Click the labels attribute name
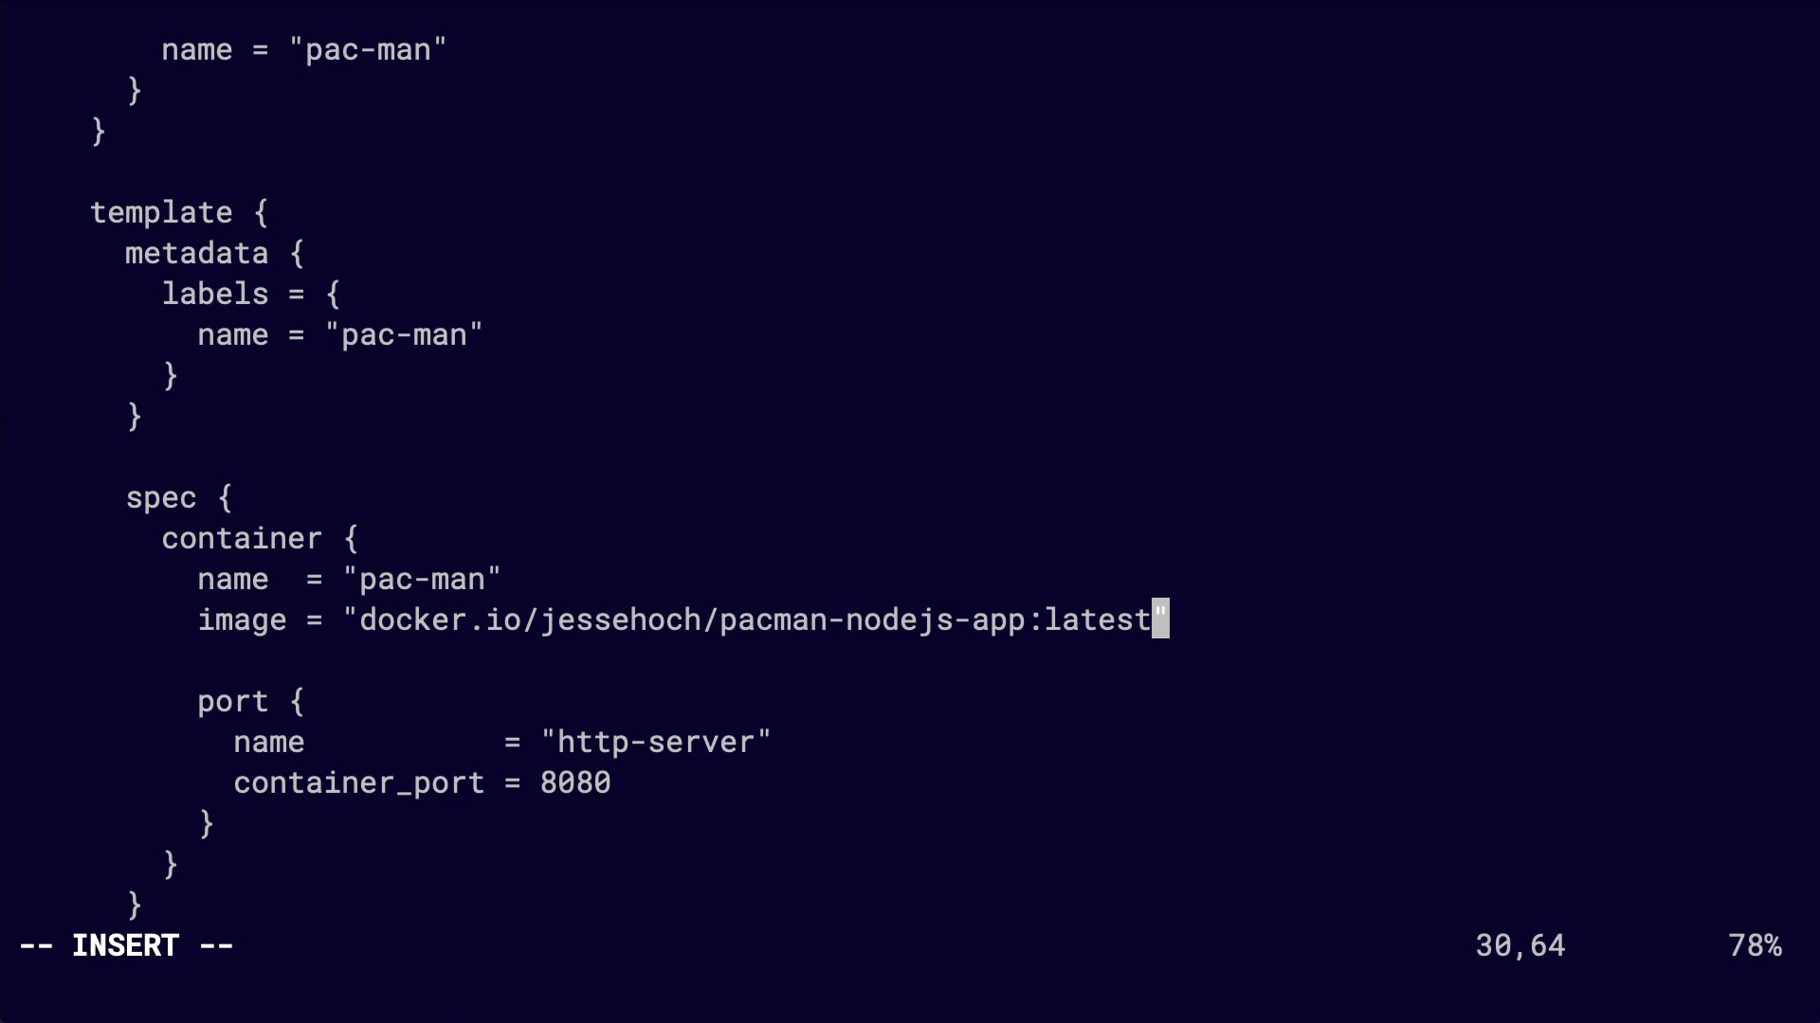 [x=215, y=295]
